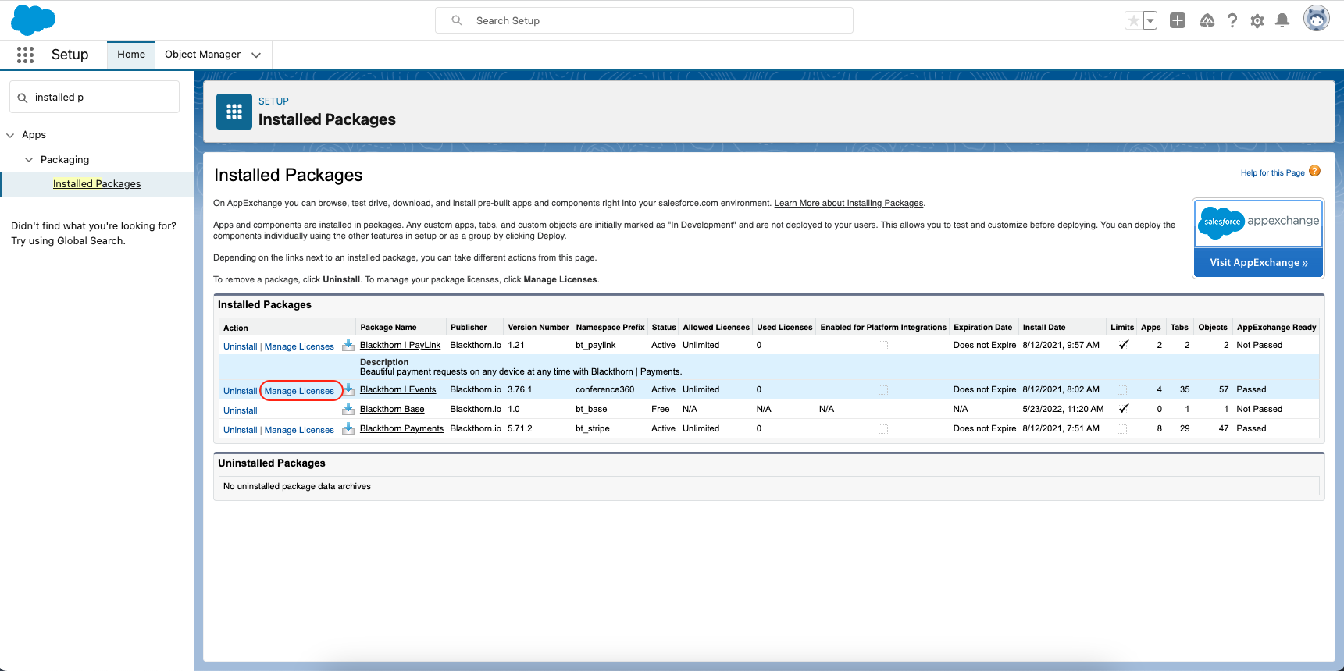Click download icon for Blackthorn Payments
This screenshot has width=1344, height=671.
pyautogui.click(x=348, y=428)
